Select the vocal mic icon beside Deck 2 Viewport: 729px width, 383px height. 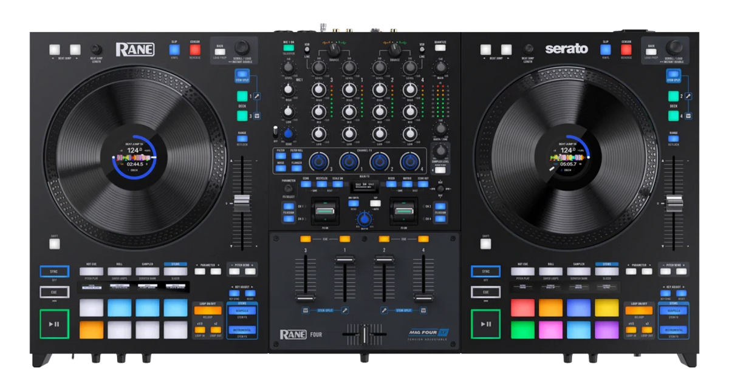point(689,96)
